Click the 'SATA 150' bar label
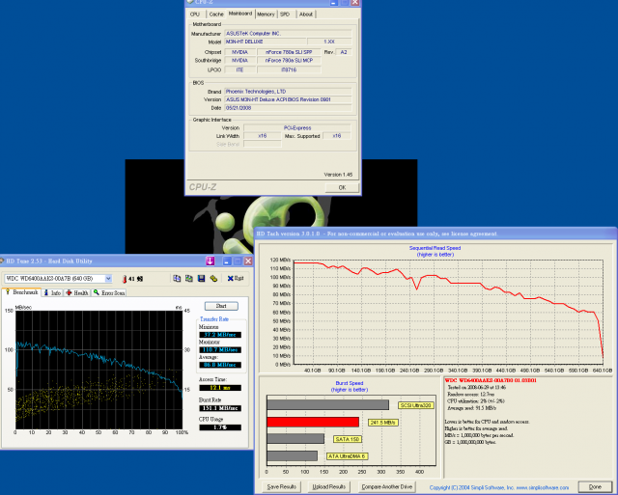Image resolution: width=618 pixels, height=495 pixels. click(348, 439)
